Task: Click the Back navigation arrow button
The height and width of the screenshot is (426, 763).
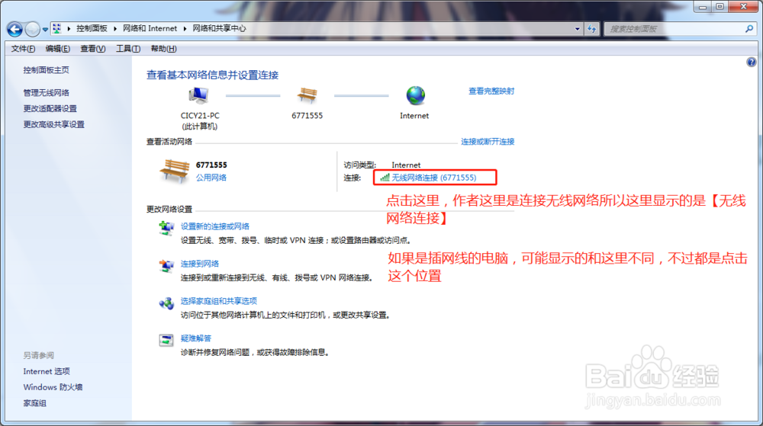Action: coord(14,30)
